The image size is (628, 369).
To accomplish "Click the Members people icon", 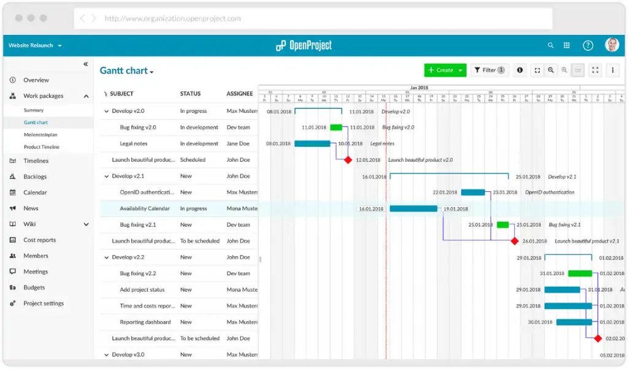I will [x=13, y=256].
